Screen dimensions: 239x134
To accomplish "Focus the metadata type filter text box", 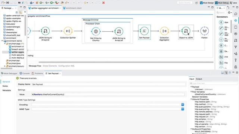I will [214, 83].
